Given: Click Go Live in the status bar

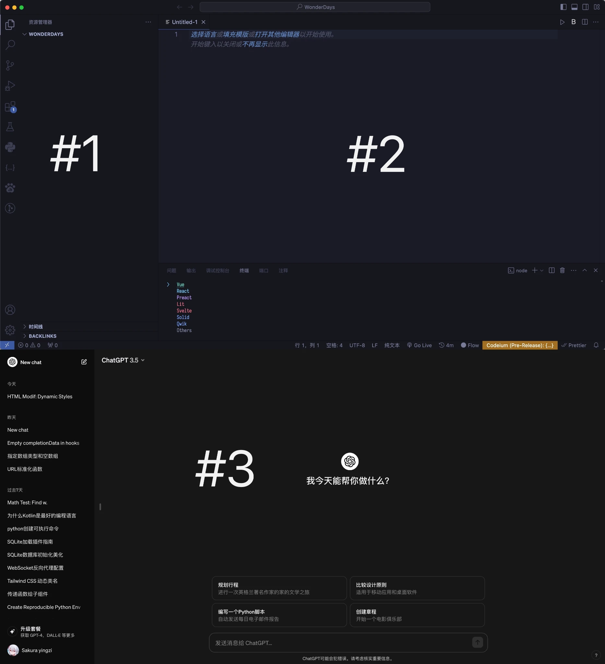Looking at the screenshot, I should tap(419, 345).
